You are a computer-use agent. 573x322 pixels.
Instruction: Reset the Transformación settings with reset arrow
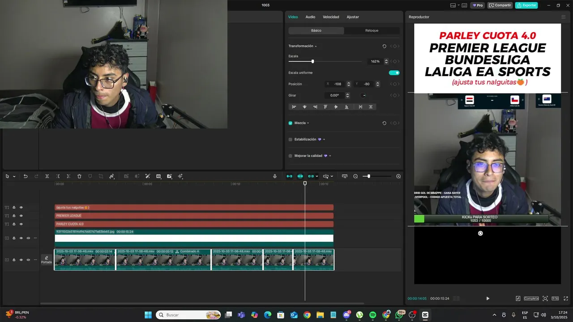(x=384, y=46)
